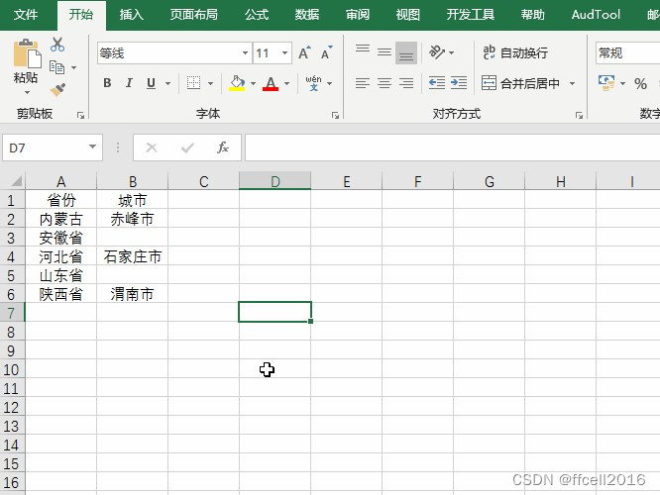The width and height of the screenshot is (660, 495).
Task: Switch to the 审阅 tab
Action: (x=358, y=15)
